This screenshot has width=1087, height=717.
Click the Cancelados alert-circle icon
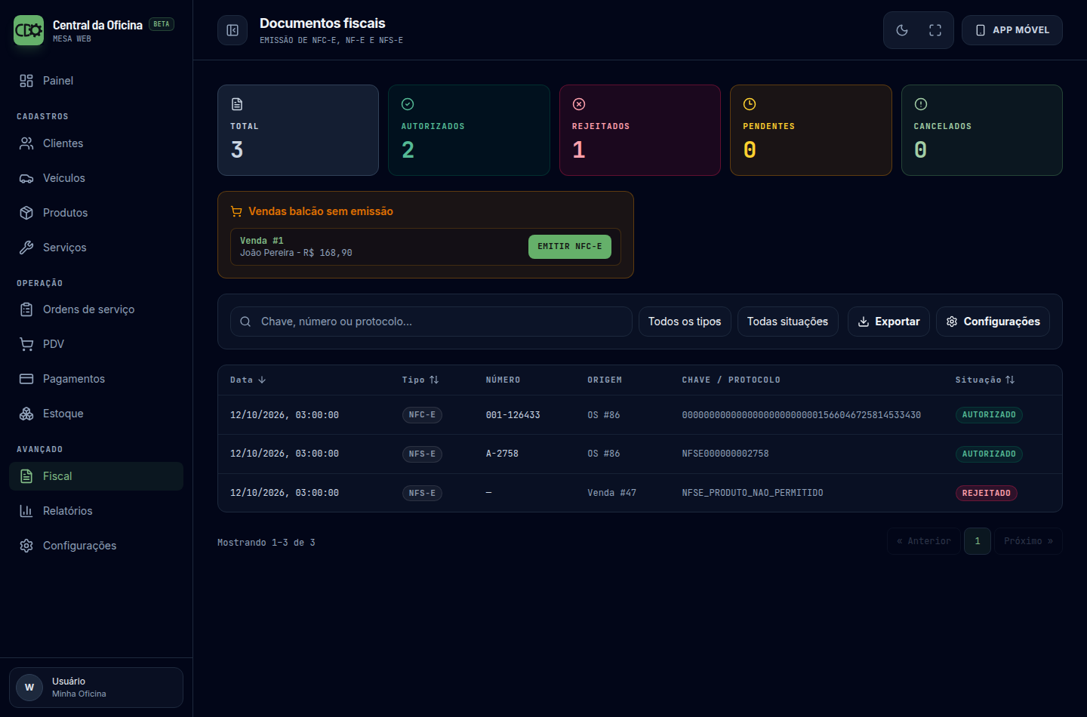coord(921,104)
